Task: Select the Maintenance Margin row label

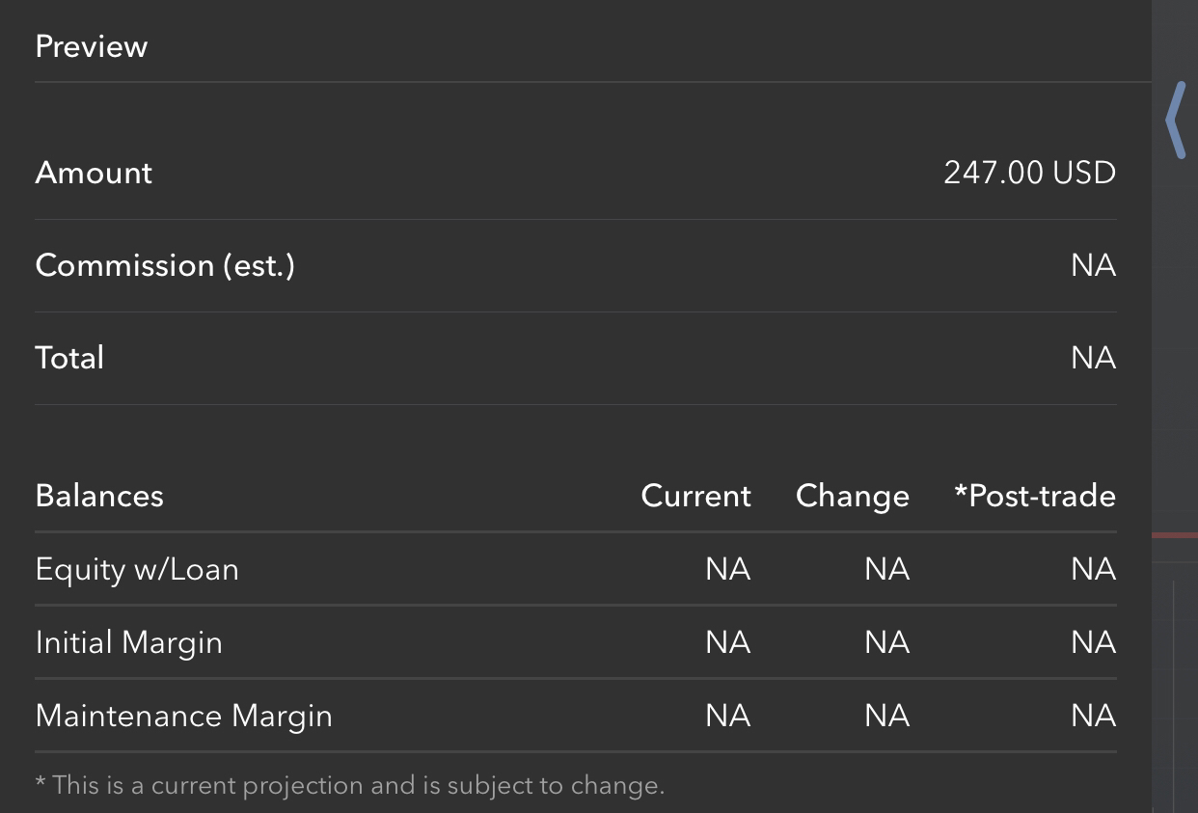Action: (x=184, y=716)
